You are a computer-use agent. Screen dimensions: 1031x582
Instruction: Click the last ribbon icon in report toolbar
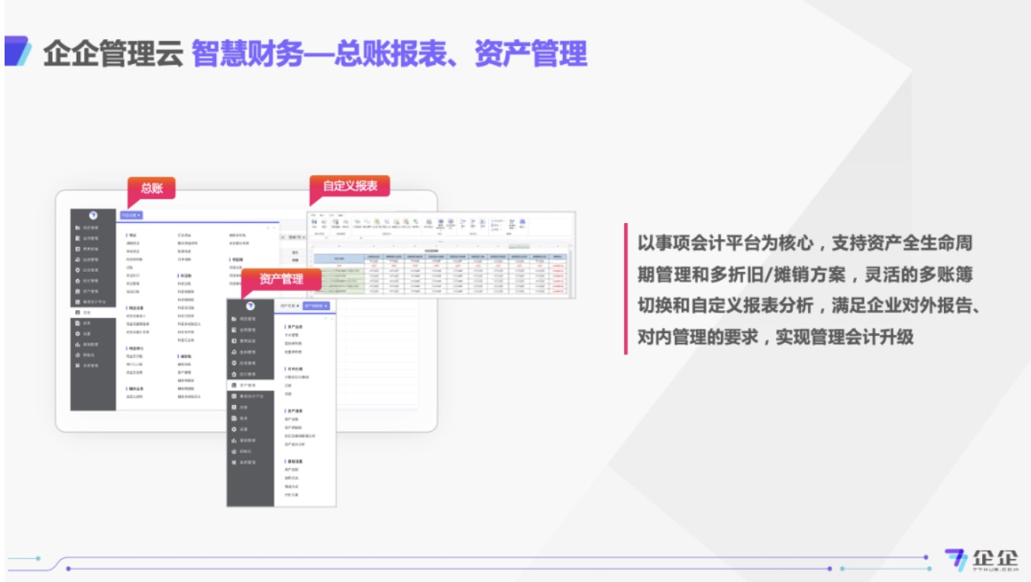[522, 223]
